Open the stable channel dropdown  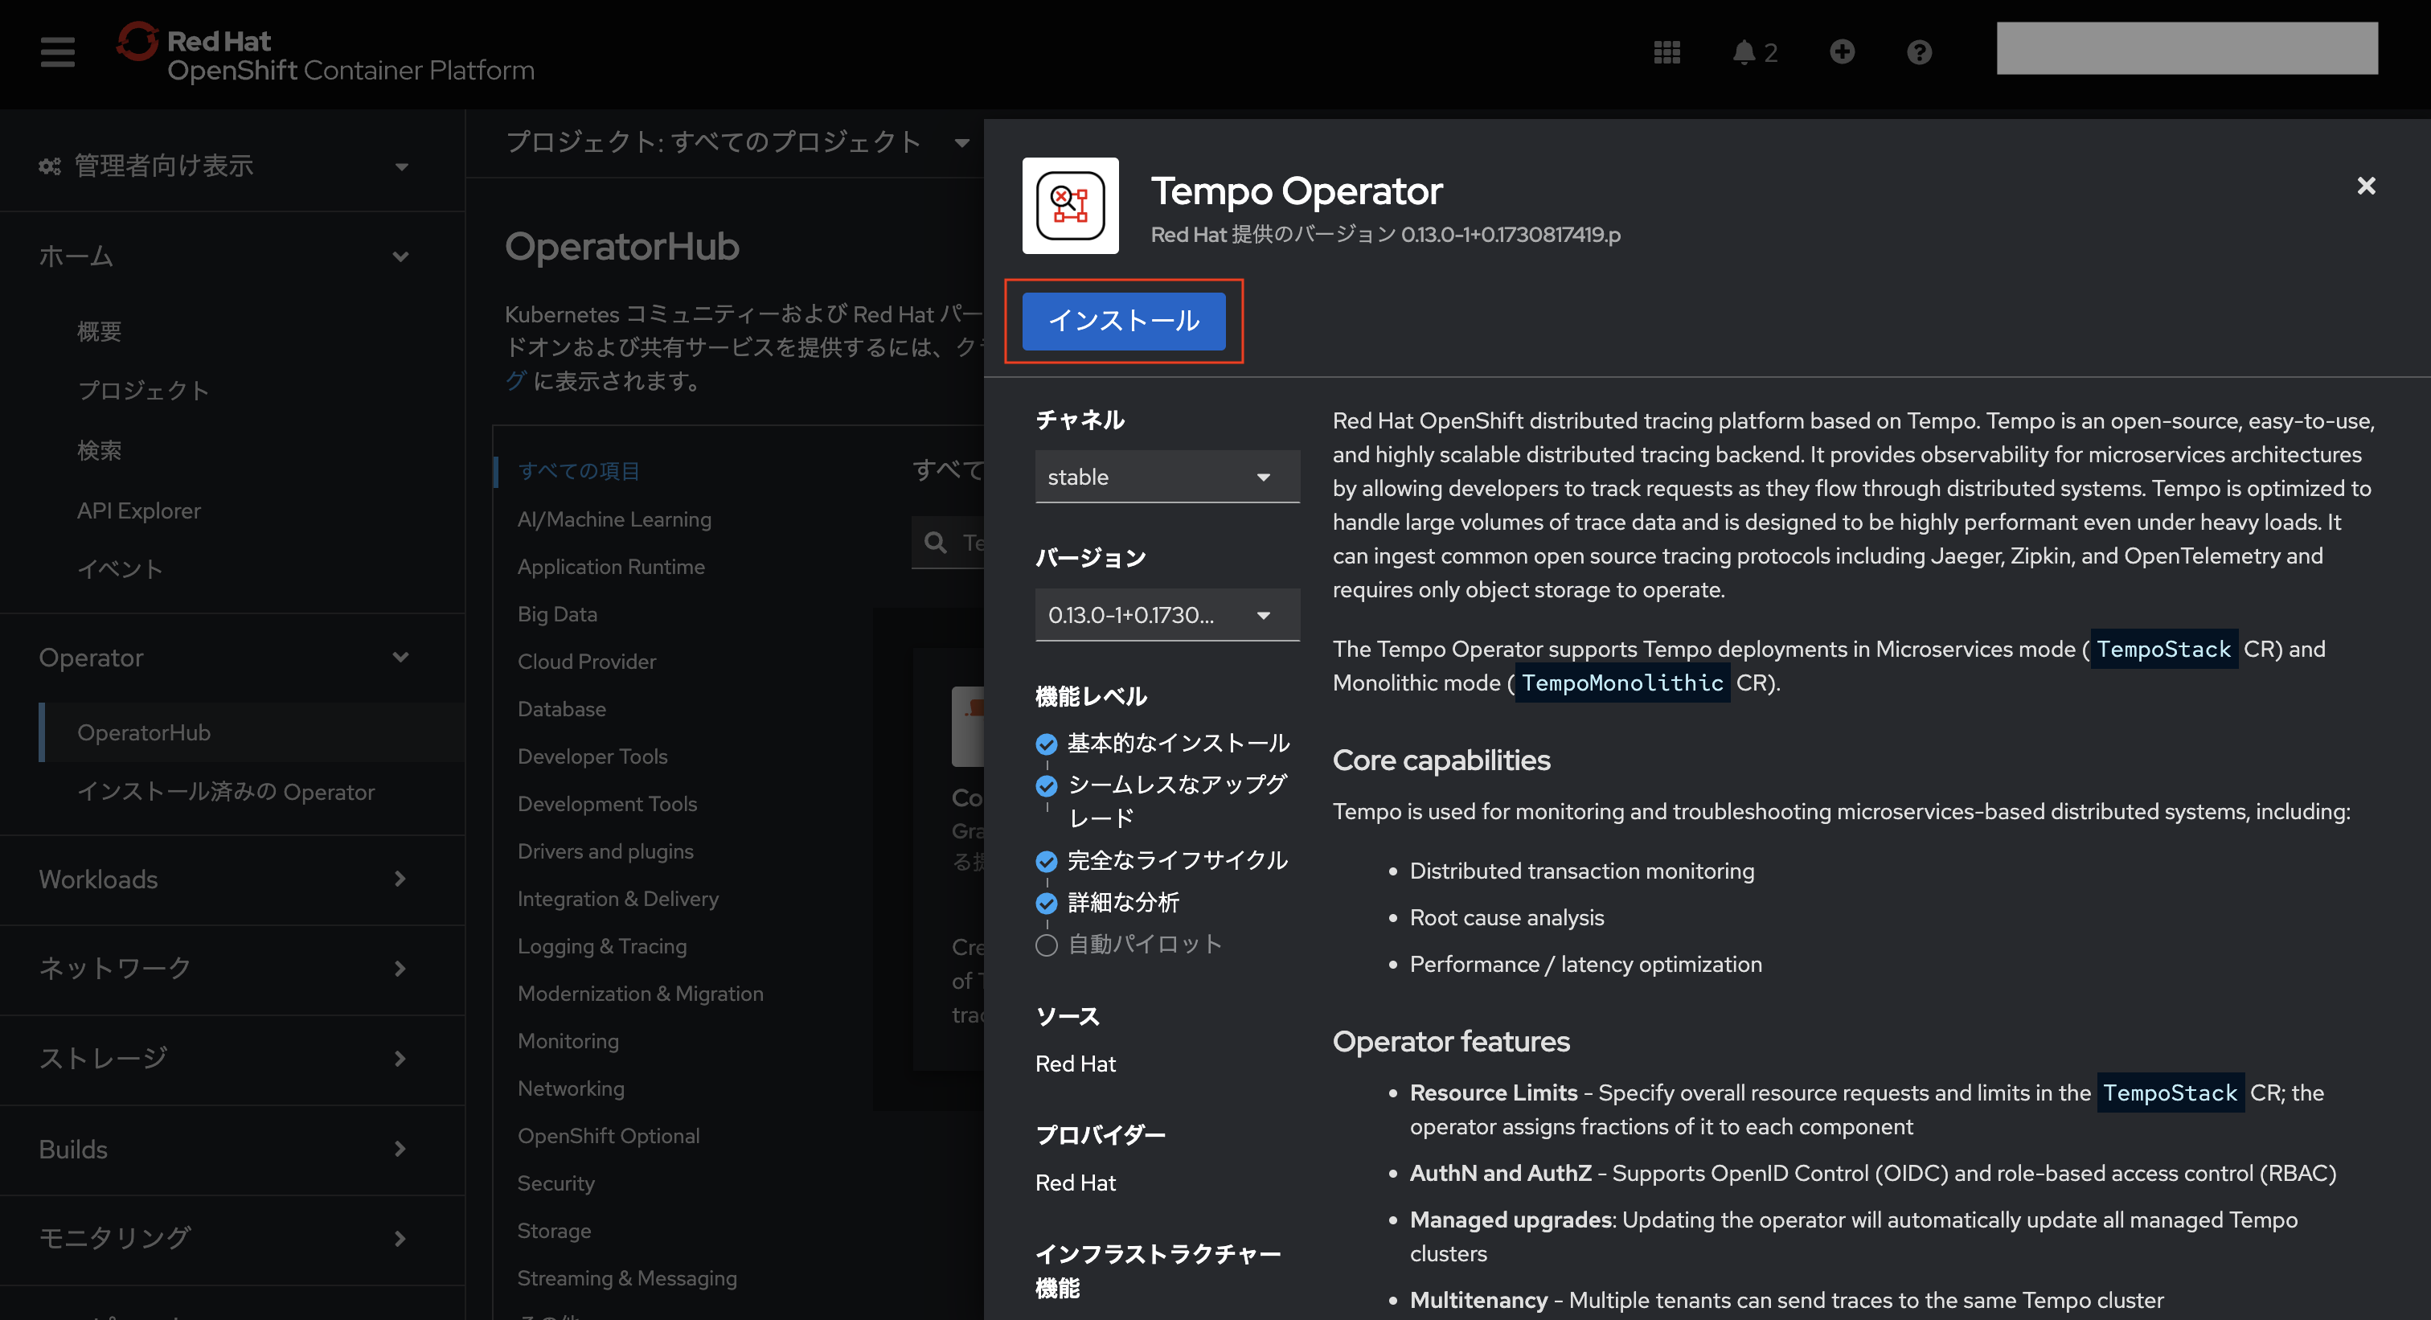click(1166, 477)
